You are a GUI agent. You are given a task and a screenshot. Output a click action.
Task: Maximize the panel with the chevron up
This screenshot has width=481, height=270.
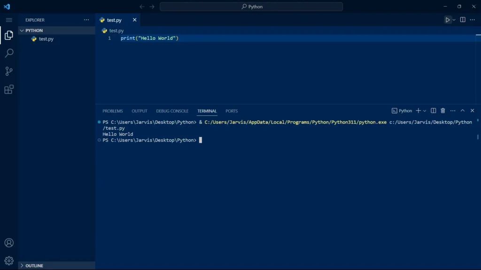click(463, 111)
